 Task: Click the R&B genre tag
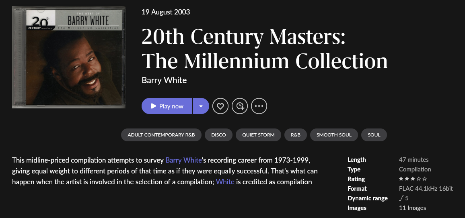(296, 135)
